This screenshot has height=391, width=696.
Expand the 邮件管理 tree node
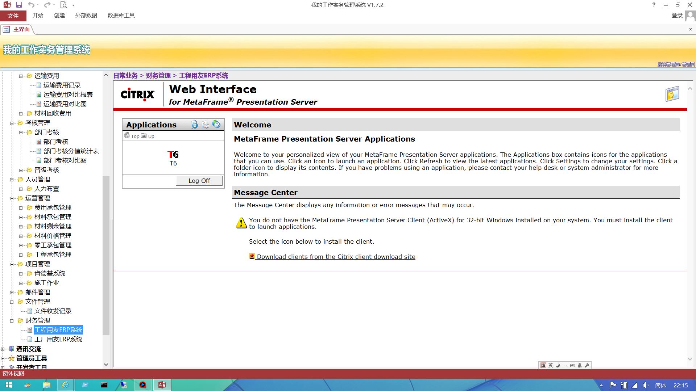(x=12, y=293)
